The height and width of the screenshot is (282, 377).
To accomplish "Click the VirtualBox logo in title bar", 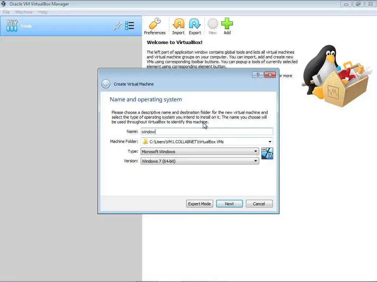I will click(x=3, y=4).
